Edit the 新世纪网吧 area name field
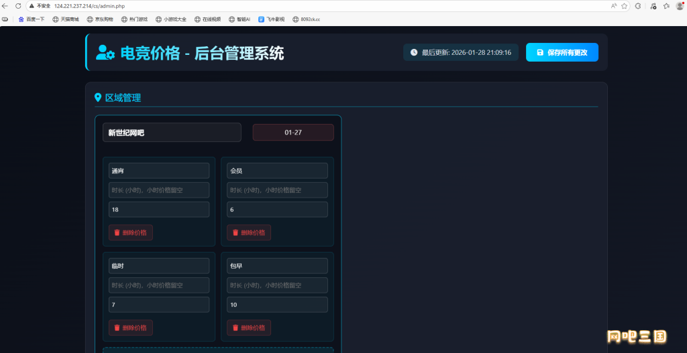This screenshot has width=687, height=353. (x=172, y=133)
